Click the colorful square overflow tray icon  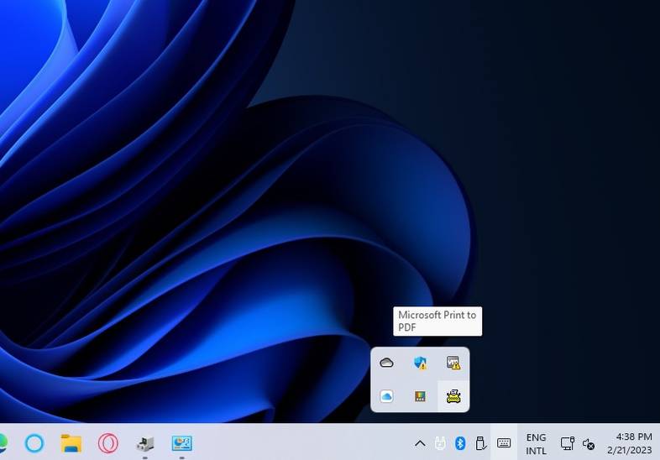click(420, 396)
